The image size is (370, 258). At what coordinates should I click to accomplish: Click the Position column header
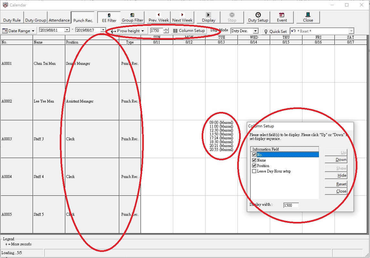click(92, 42)
